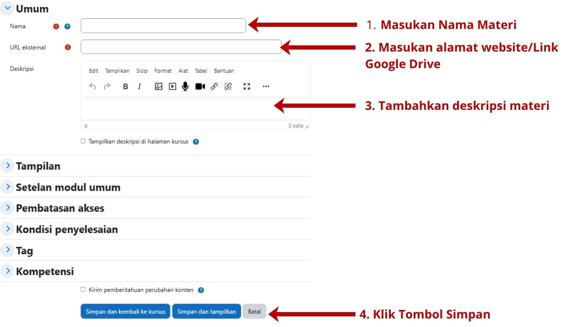Open the Sisip menu in the editor
The height and width of the screenshot is (327, 582).
[x=142, y=71]
